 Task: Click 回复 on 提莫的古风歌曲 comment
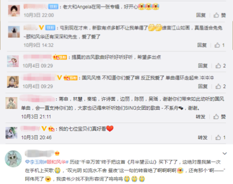coord(203,66)
